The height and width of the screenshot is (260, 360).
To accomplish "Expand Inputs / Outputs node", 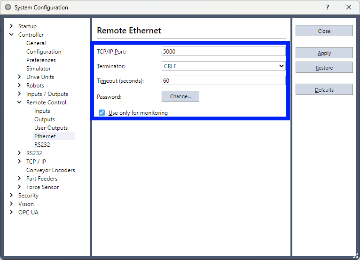I will pos(19,94).
